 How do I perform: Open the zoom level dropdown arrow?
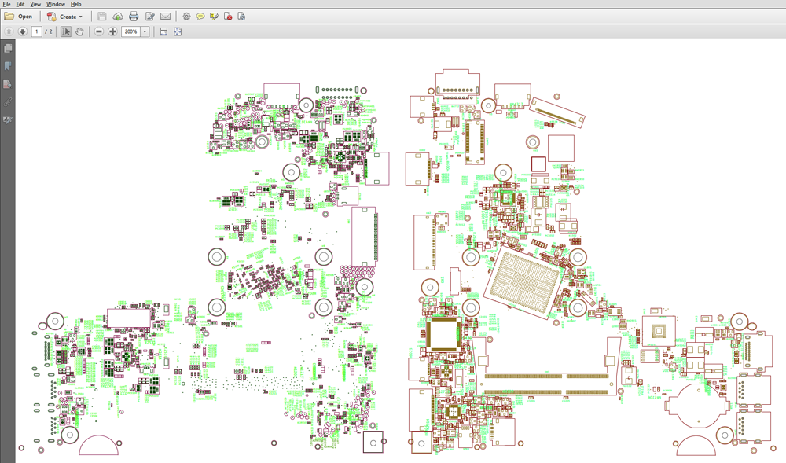[x=145, y=31]
